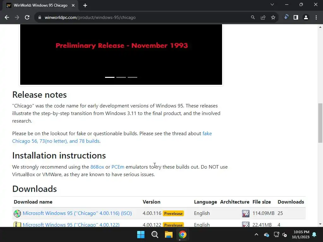Click the Architecture column header

[x=235, y=202]
